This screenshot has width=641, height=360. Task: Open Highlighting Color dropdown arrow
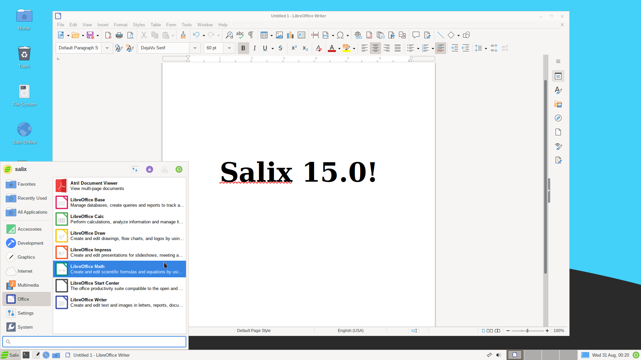tap(354, 49)
